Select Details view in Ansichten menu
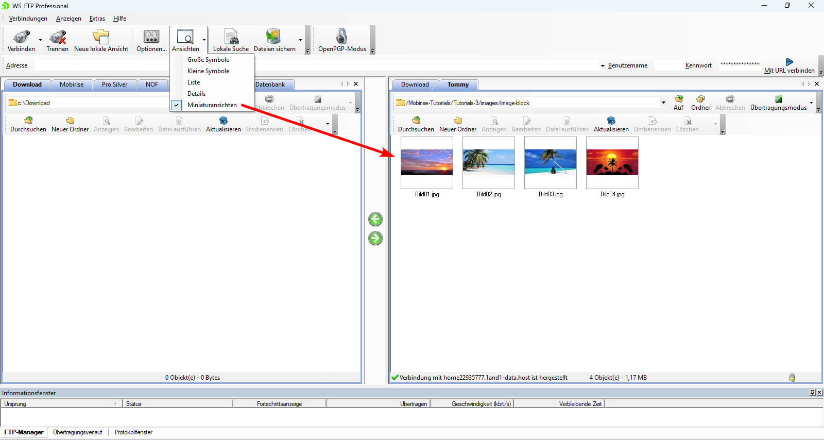The image size is (824, 440). coord(196,94)
